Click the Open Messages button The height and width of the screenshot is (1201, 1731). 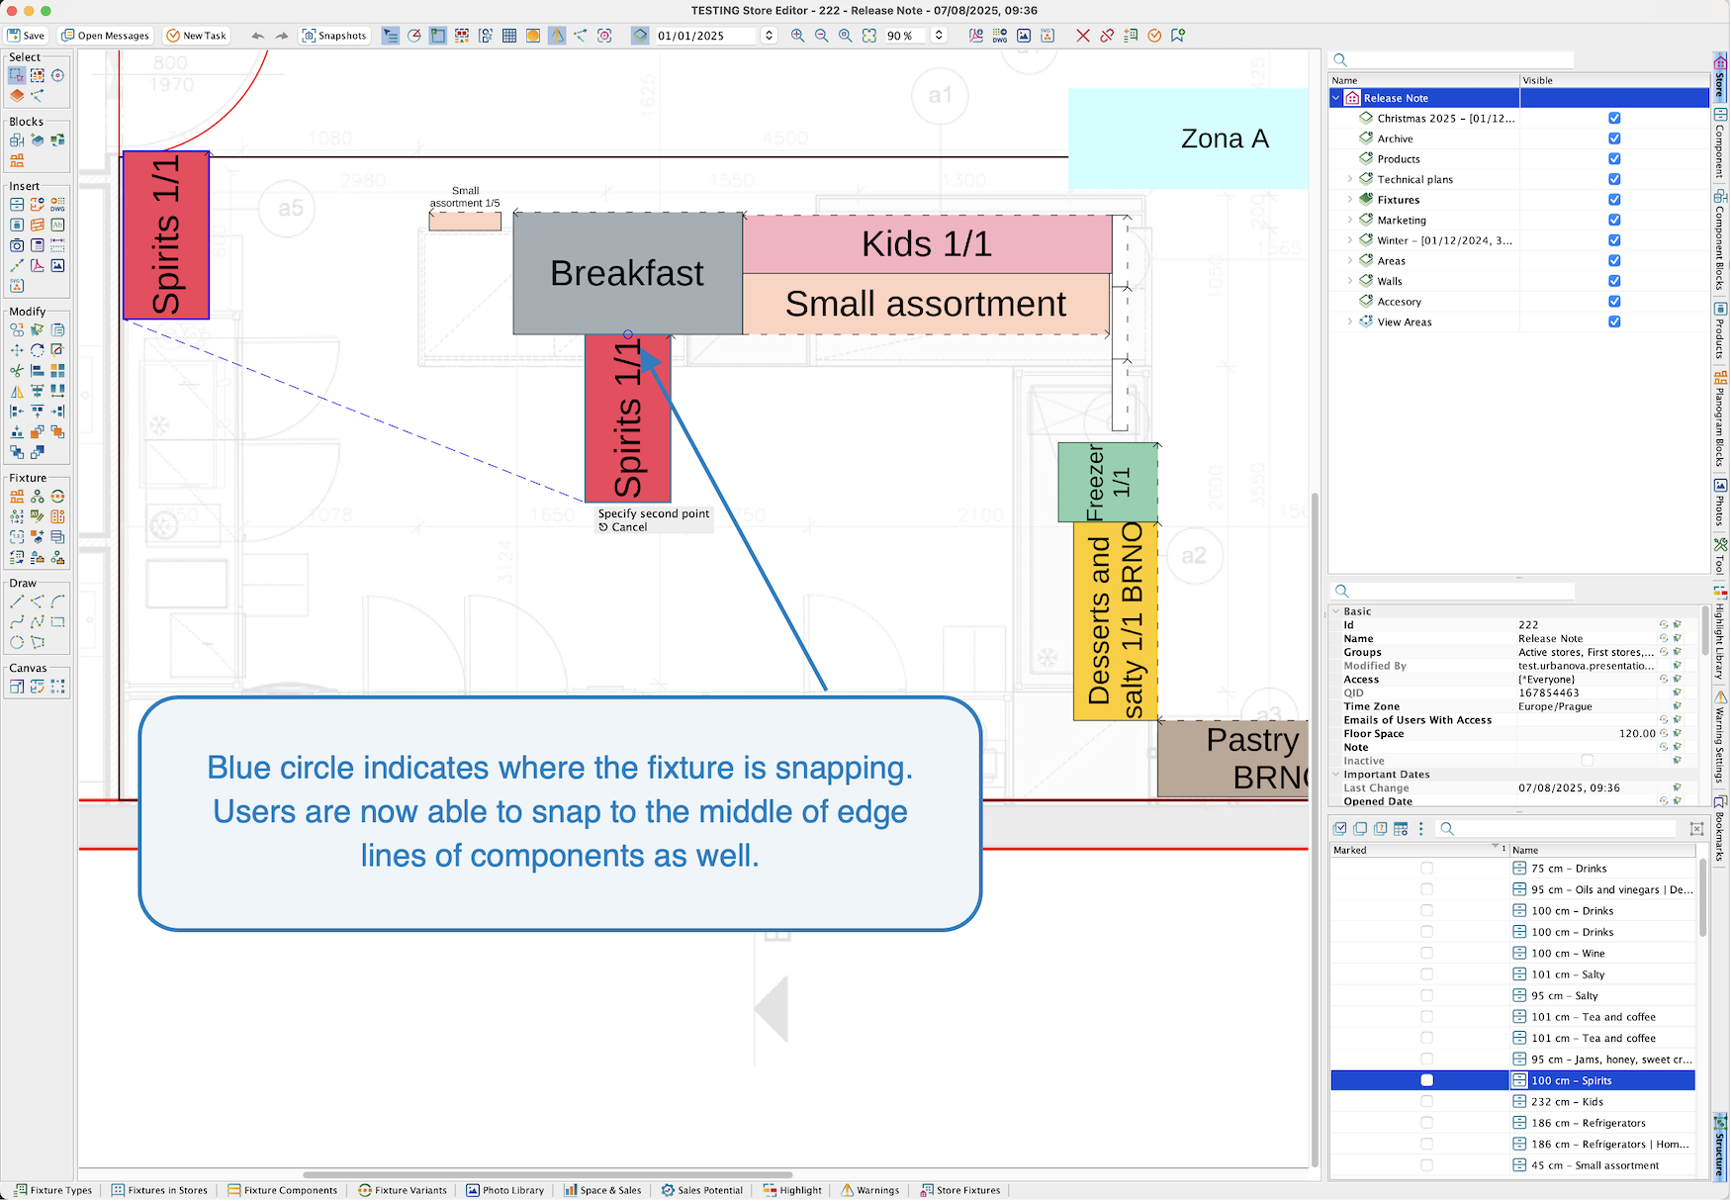click(105, 36)
